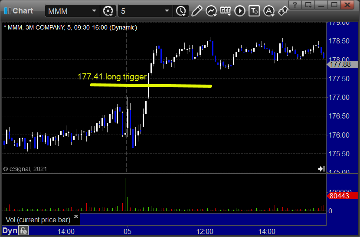Screen dimensions: 360x237
Task: Click the 05 date label on time axis
Action: point(128,231)
